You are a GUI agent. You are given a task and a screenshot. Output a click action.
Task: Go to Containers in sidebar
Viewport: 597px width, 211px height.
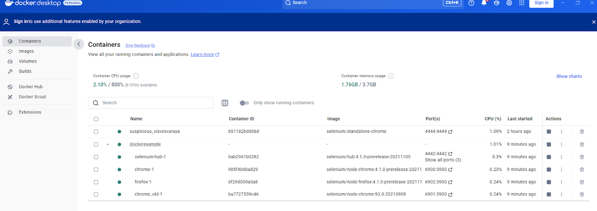[x=37, y=41]
